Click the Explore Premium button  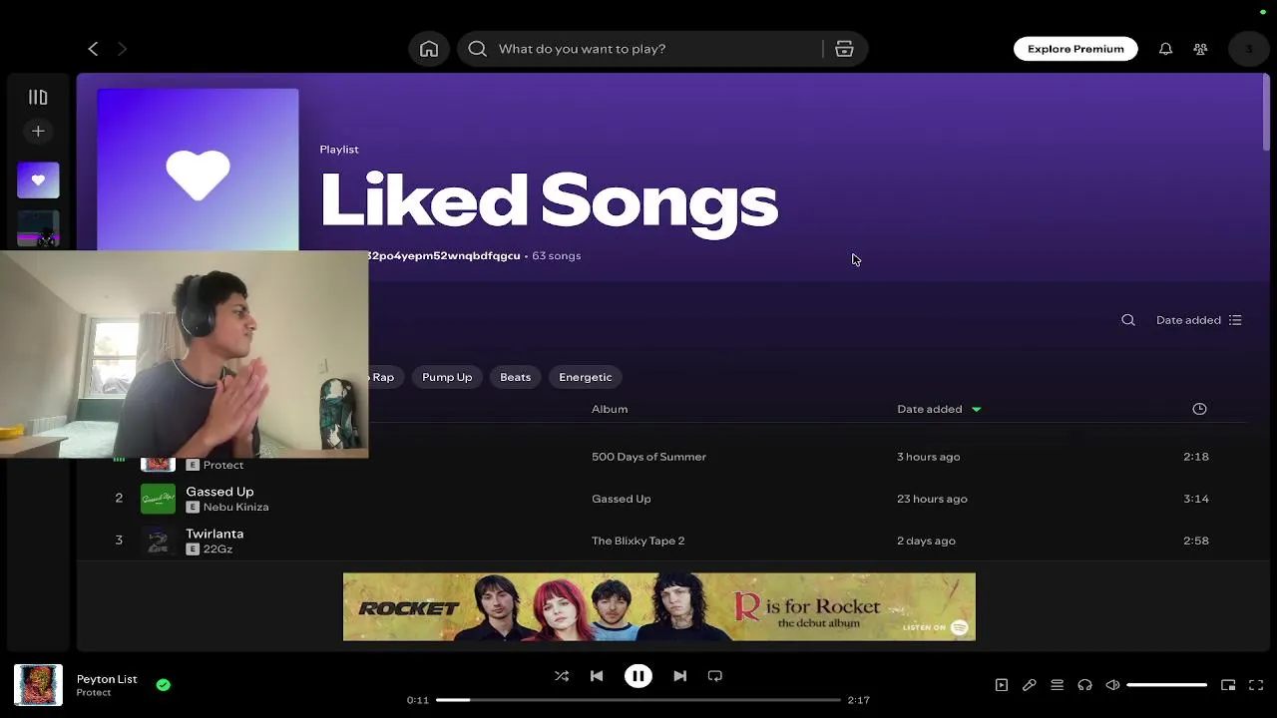pos(1075,49)
